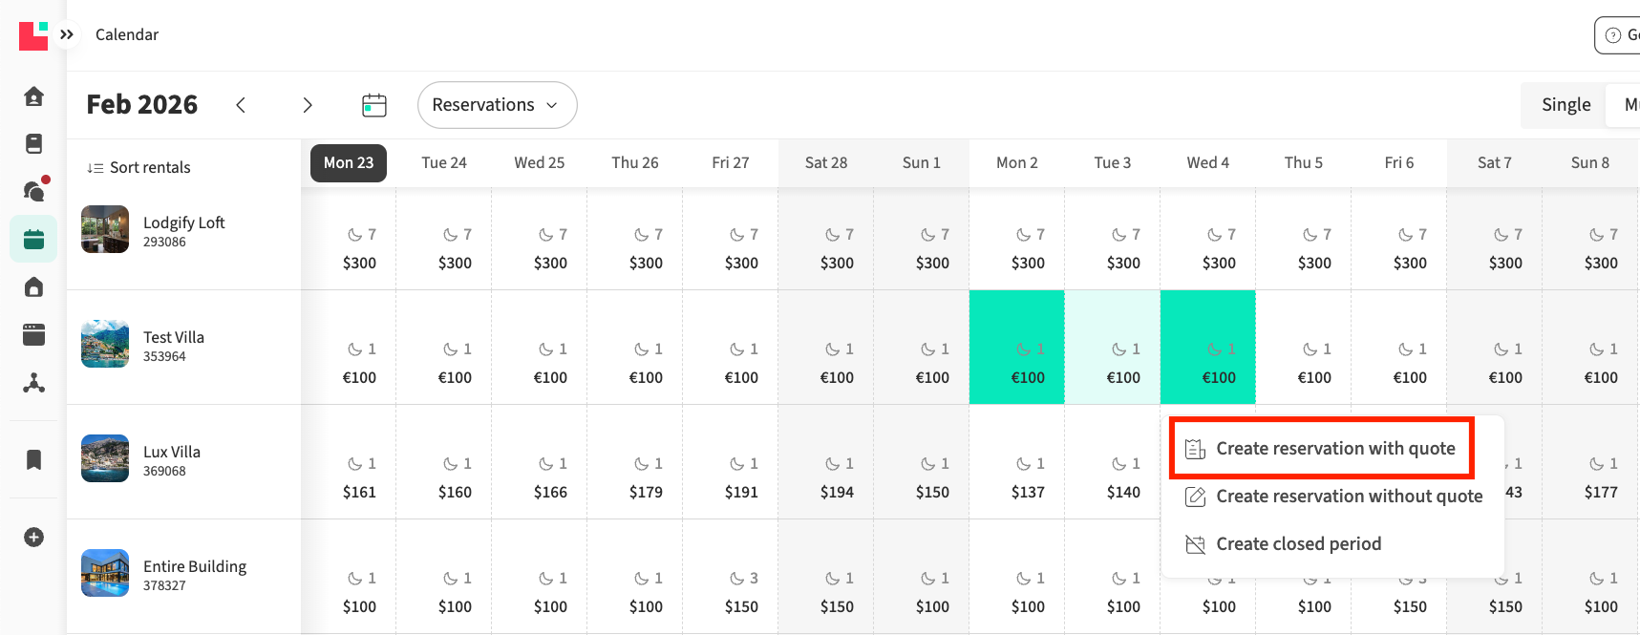Select Test Villa Tue 3 light green cell
Viewport: 1640px width, 635px height.
1113,348
